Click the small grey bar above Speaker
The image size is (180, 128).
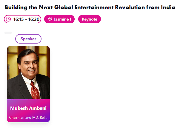(x=8, y=33)
